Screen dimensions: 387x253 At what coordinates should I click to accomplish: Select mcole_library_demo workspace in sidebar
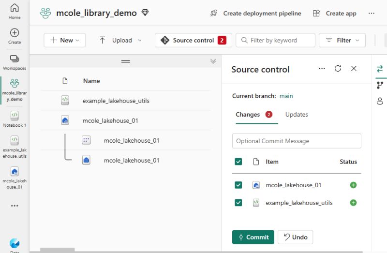(x=15, y=90)
